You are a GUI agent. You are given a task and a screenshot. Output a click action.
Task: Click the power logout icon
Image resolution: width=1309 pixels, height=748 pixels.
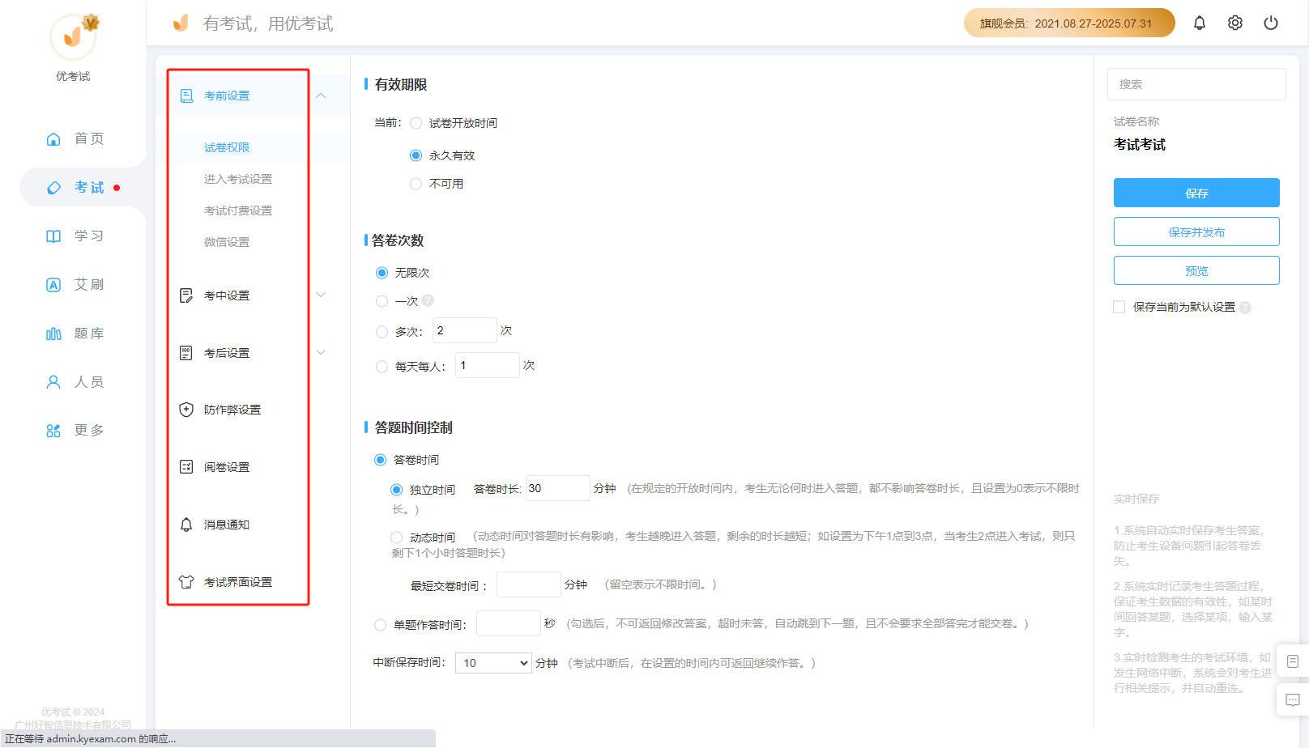(1271, 23)
